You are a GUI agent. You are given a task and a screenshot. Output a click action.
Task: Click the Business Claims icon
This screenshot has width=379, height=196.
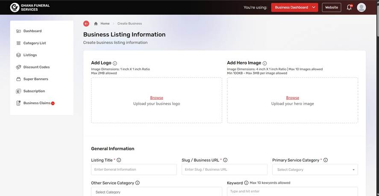pyautogui.click(x=18, y=103)
